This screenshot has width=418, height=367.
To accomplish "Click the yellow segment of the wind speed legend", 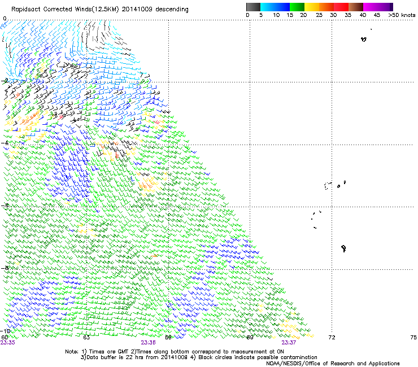I will [x=312, y=7].
